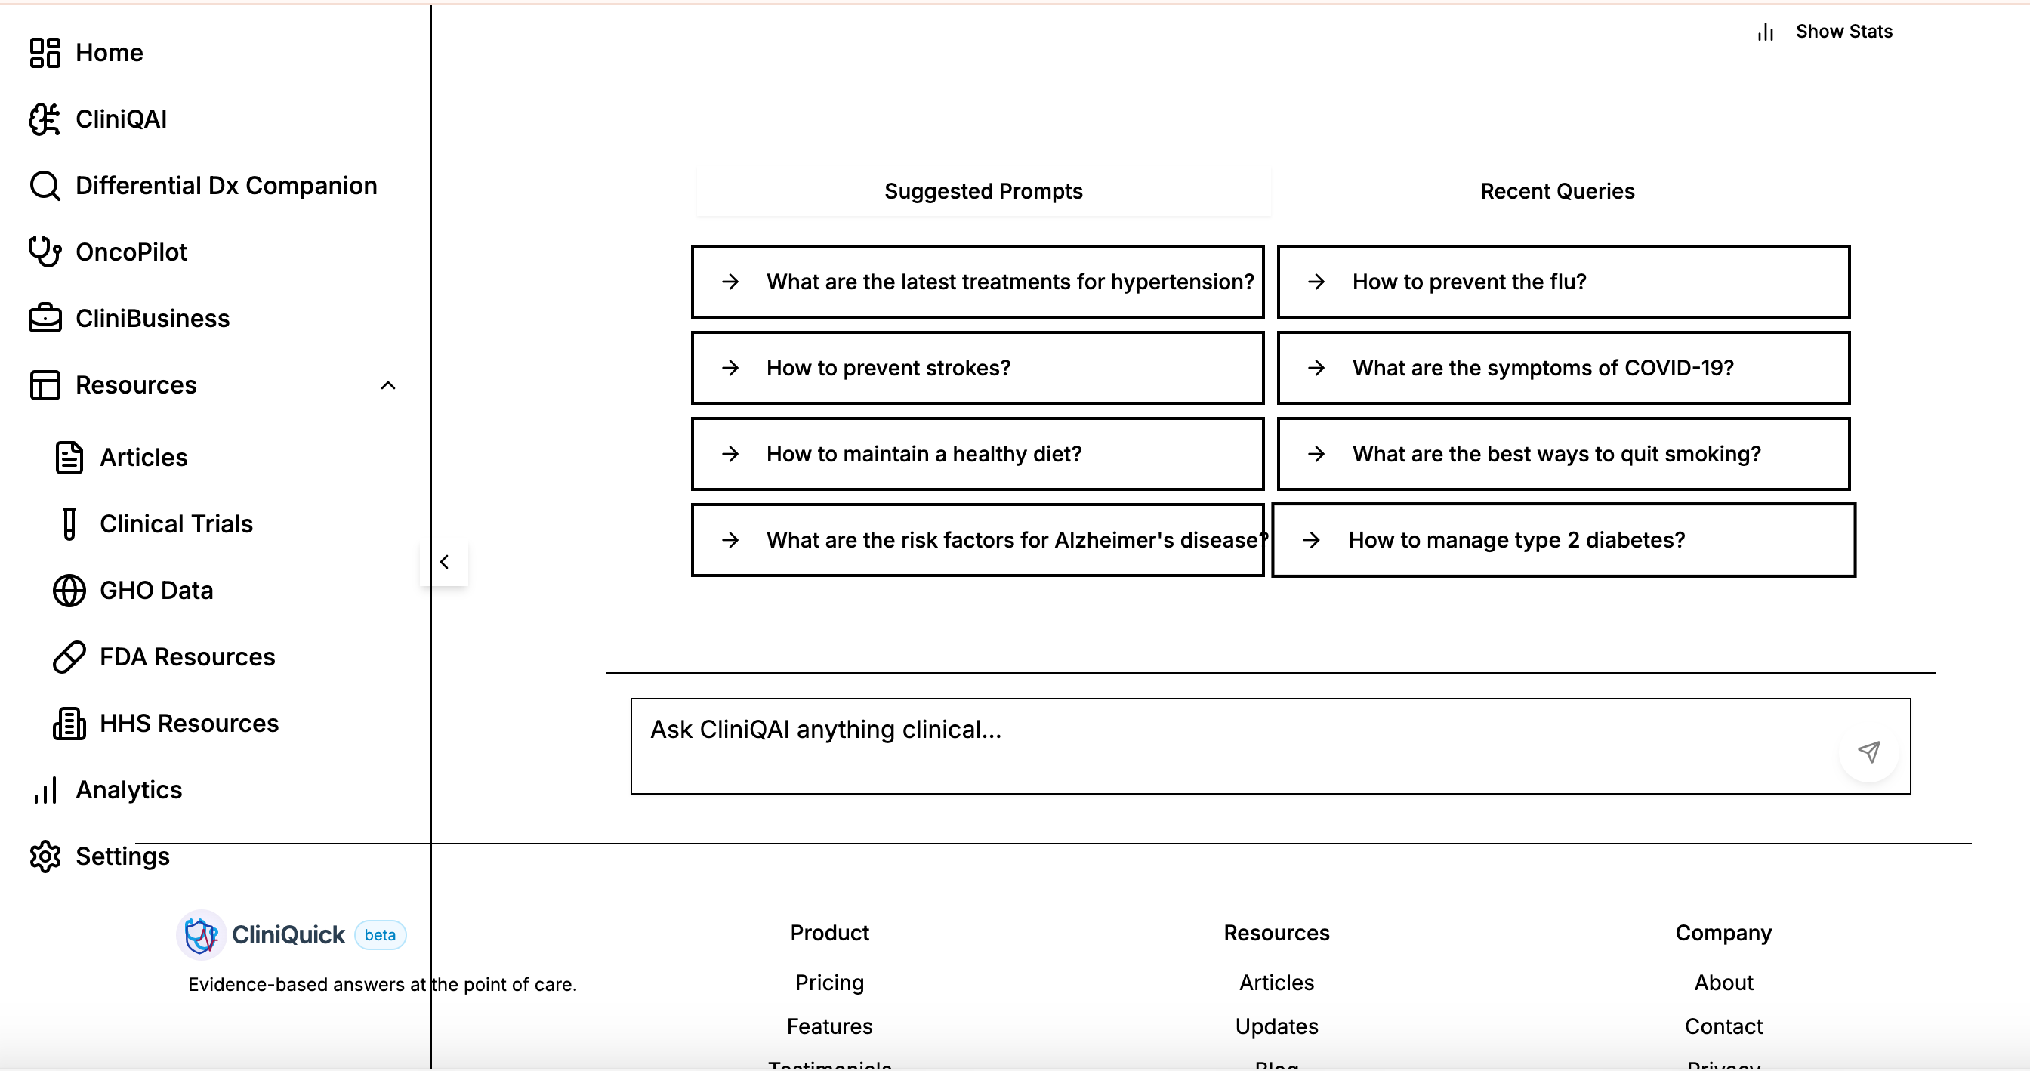The height and width of the screenshot is (1071, 2030).
Task: Click the GHO Data globe icon
Action: click(69, 591)
